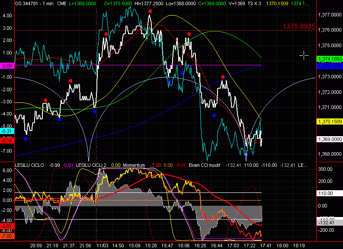This screenshot has height=249, width=343.
Task: Click the GS:344781 - 1 min symbol title
Action: click(34, 3)
